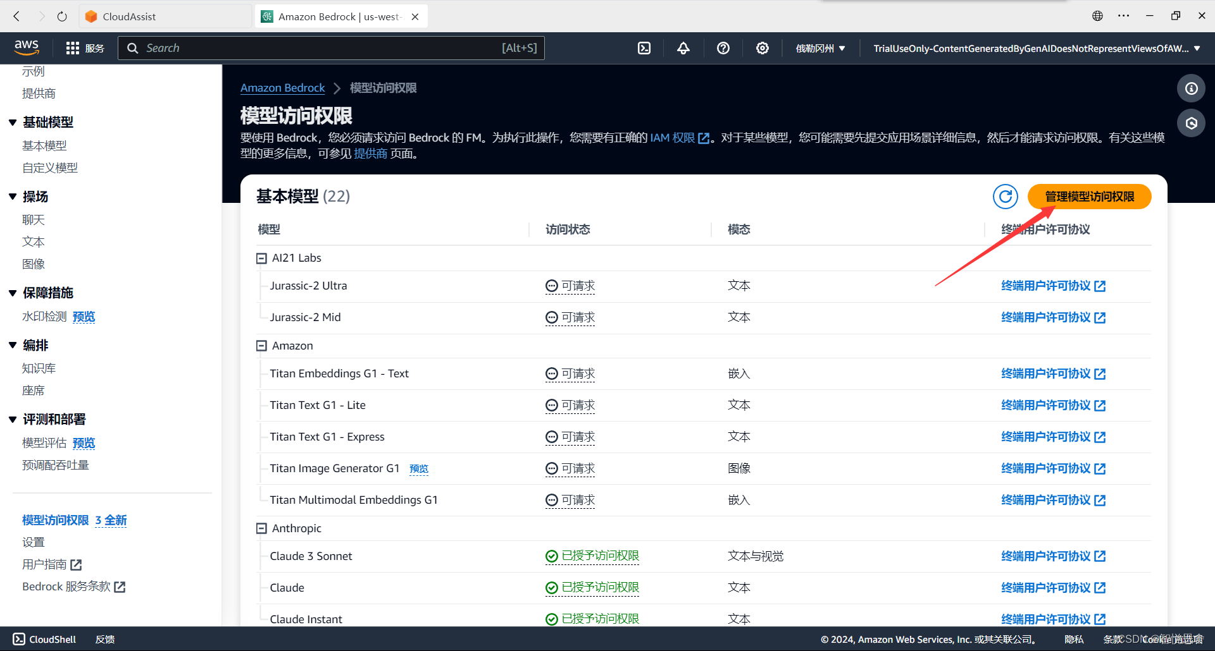1215x651 pixels.
Task: Refresh the base models table
Action: (x=1005, y=197)
